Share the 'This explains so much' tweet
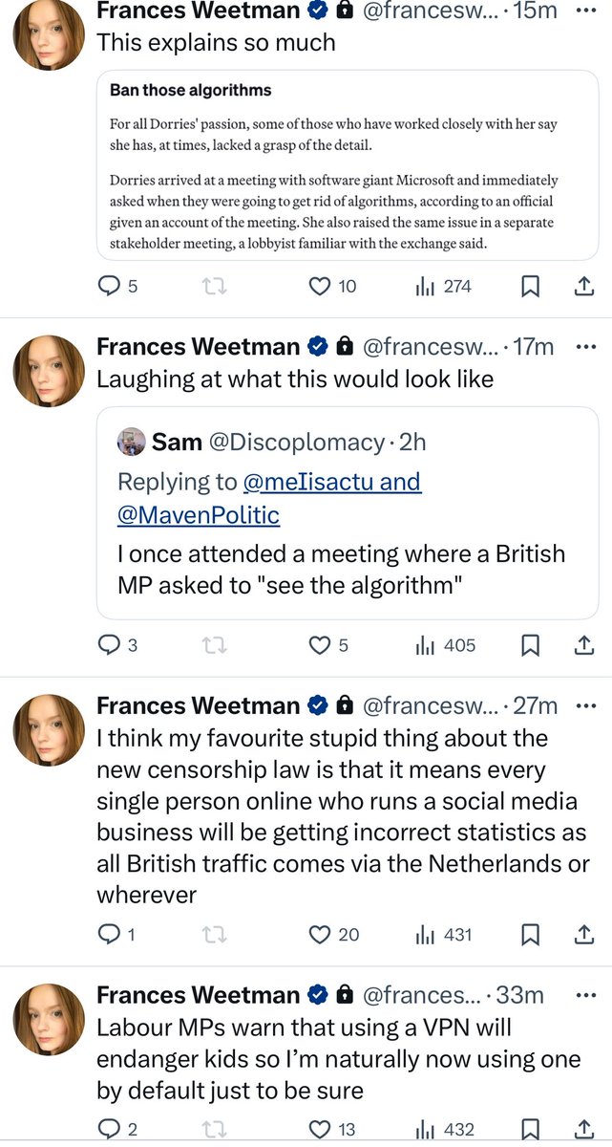 tap(584, 286)
